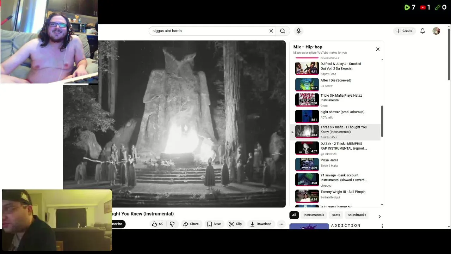Open the notifications bell
Image resolution: width=451 pixels, height=254 pixels.
[x=422, y=31]
